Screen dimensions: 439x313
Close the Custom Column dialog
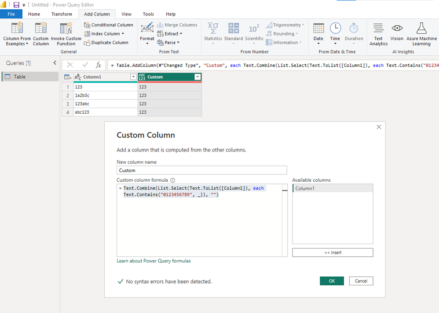[379, 127]
